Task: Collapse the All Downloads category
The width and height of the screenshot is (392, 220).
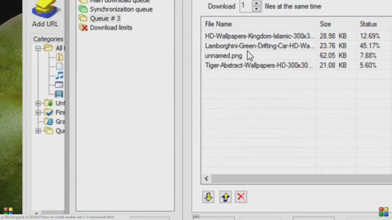Action: [38, 48]
